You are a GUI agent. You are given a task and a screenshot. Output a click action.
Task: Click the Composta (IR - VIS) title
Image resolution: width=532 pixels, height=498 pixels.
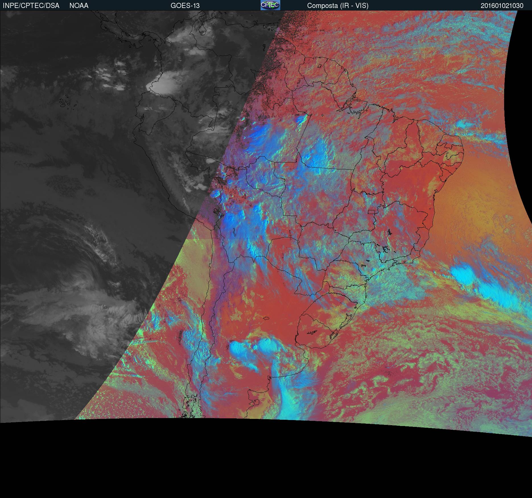338,6
